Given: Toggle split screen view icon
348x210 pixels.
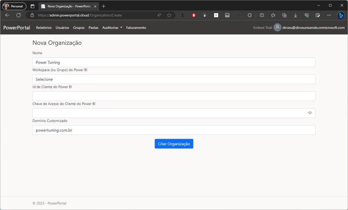Looking at the screenshot, I should 262,15.
